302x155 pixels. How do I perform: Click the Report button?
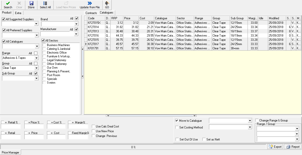pos(293,146)
